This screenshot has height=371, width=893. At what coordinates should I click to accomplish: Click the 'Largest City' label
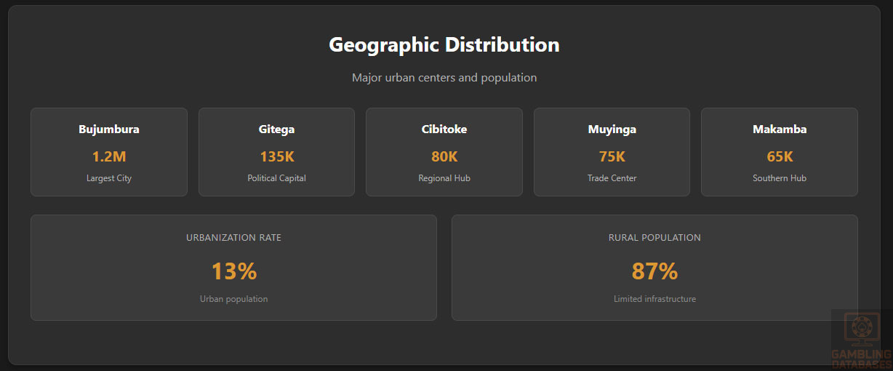tap(109, 178)
